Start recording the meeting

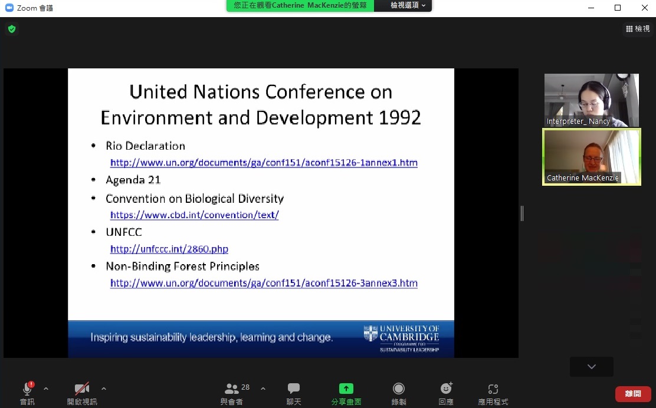point(399,389)
